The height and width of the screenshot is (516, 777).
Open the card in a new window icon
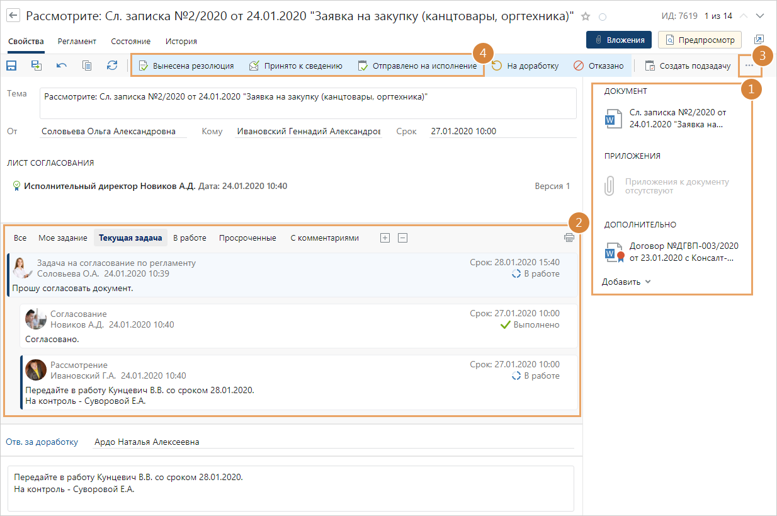click(x=759, y=40)
